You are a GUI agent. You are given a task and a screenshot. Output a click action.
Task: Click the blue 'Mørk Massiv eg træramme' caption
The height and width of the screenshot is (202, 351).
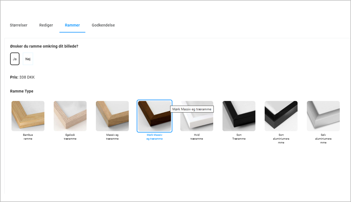[155, 137]
